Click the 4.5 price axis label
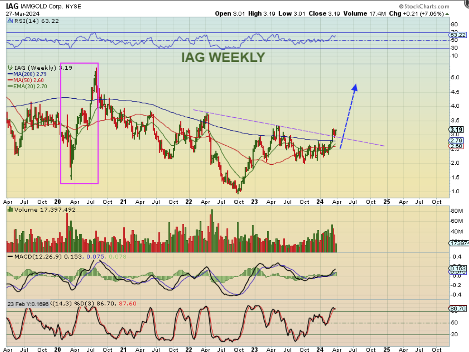This screenshot has width=469, height=352. tap(454, 92)
